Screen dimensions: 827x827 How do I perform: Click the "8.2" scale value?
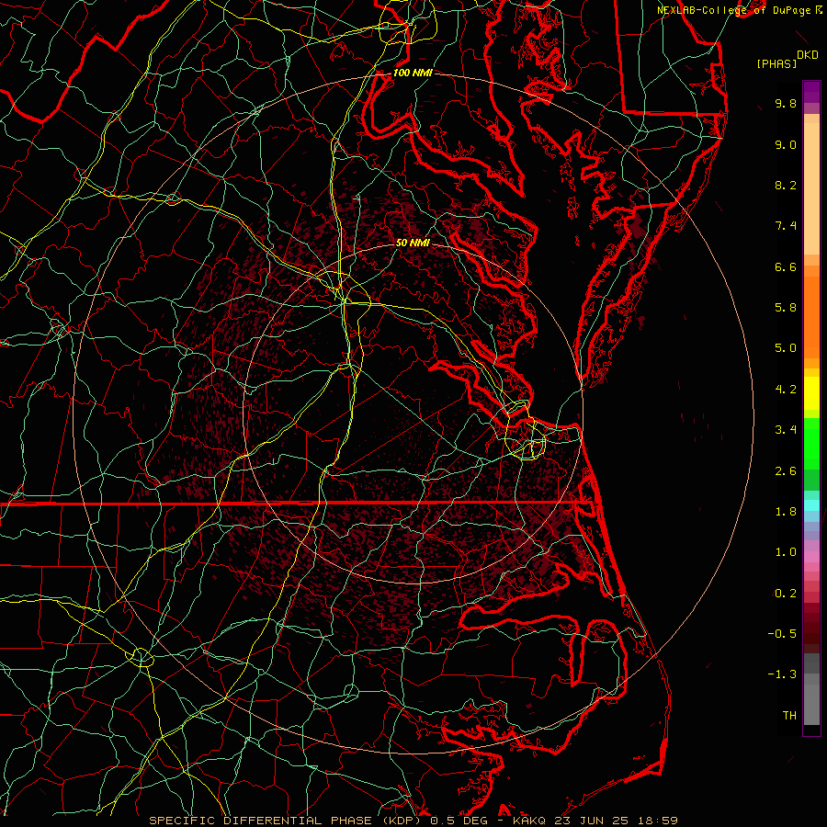(786, 185)
